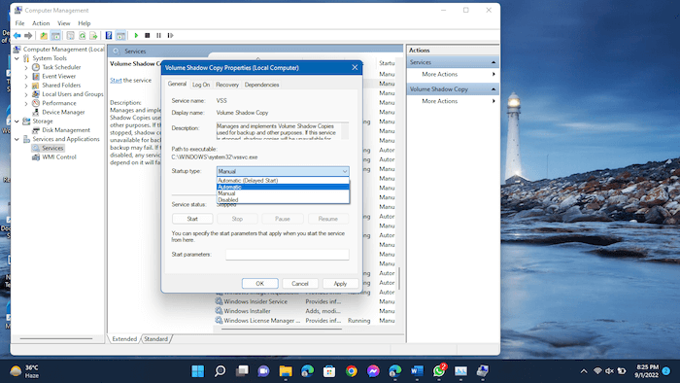
Task: Collapse the Services section in Actions pane
Action: [493, 62]
